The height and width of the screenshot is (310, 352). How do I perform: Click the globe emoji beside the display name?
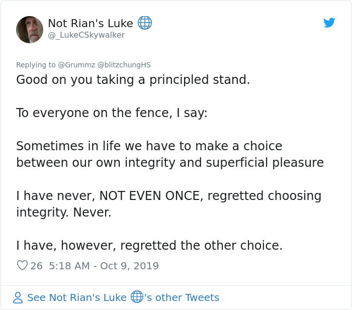(145, 23)
